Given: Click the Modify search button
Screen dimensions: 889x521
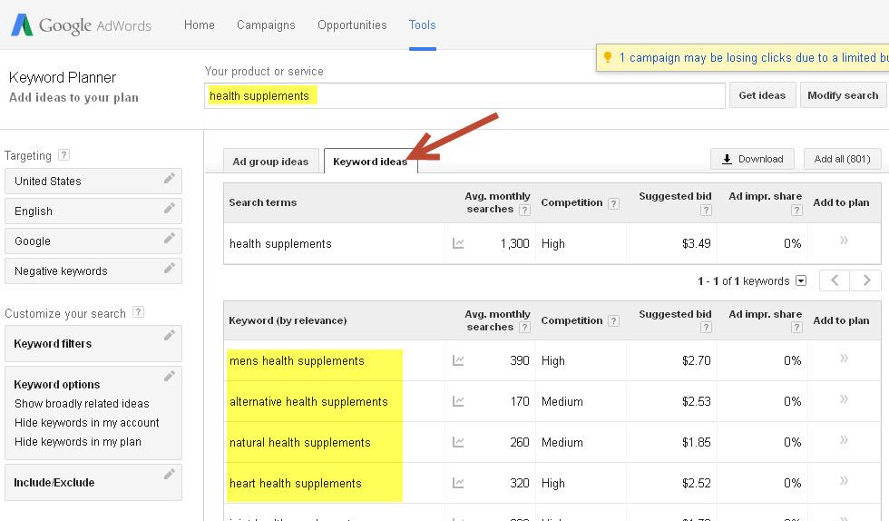Looking at the screenshot, I should point(843,95).
